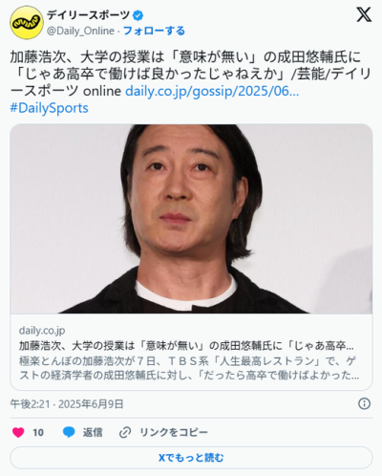Screen dimensions: 382x476
Task: Open the X logo in corner
Action: [364, 14]
